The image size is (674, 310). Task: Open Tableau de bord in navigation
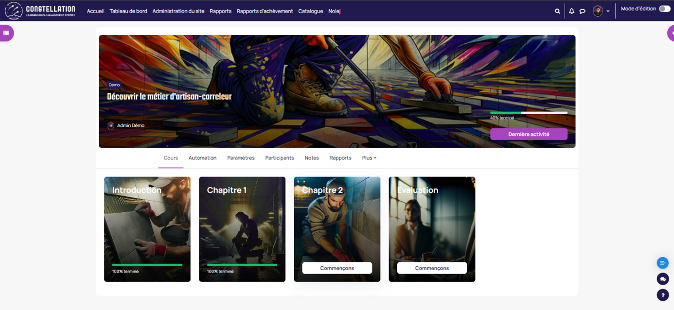128,11
